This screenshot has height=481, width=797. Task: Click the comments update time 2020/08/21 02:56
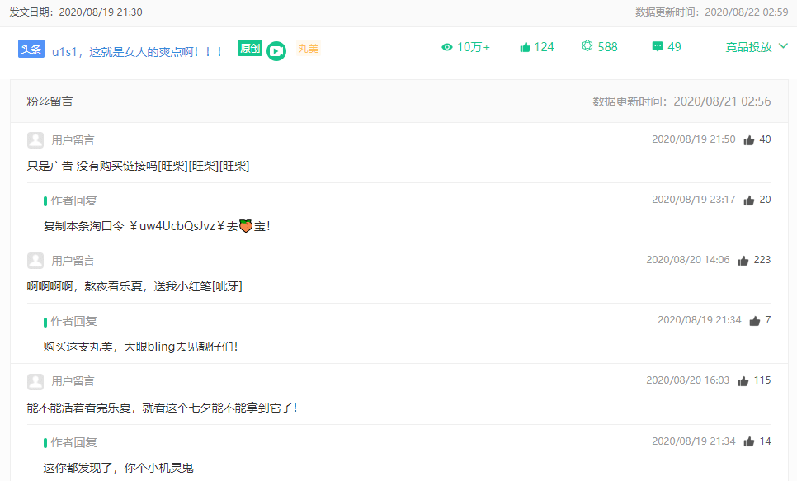click(722, 101)
